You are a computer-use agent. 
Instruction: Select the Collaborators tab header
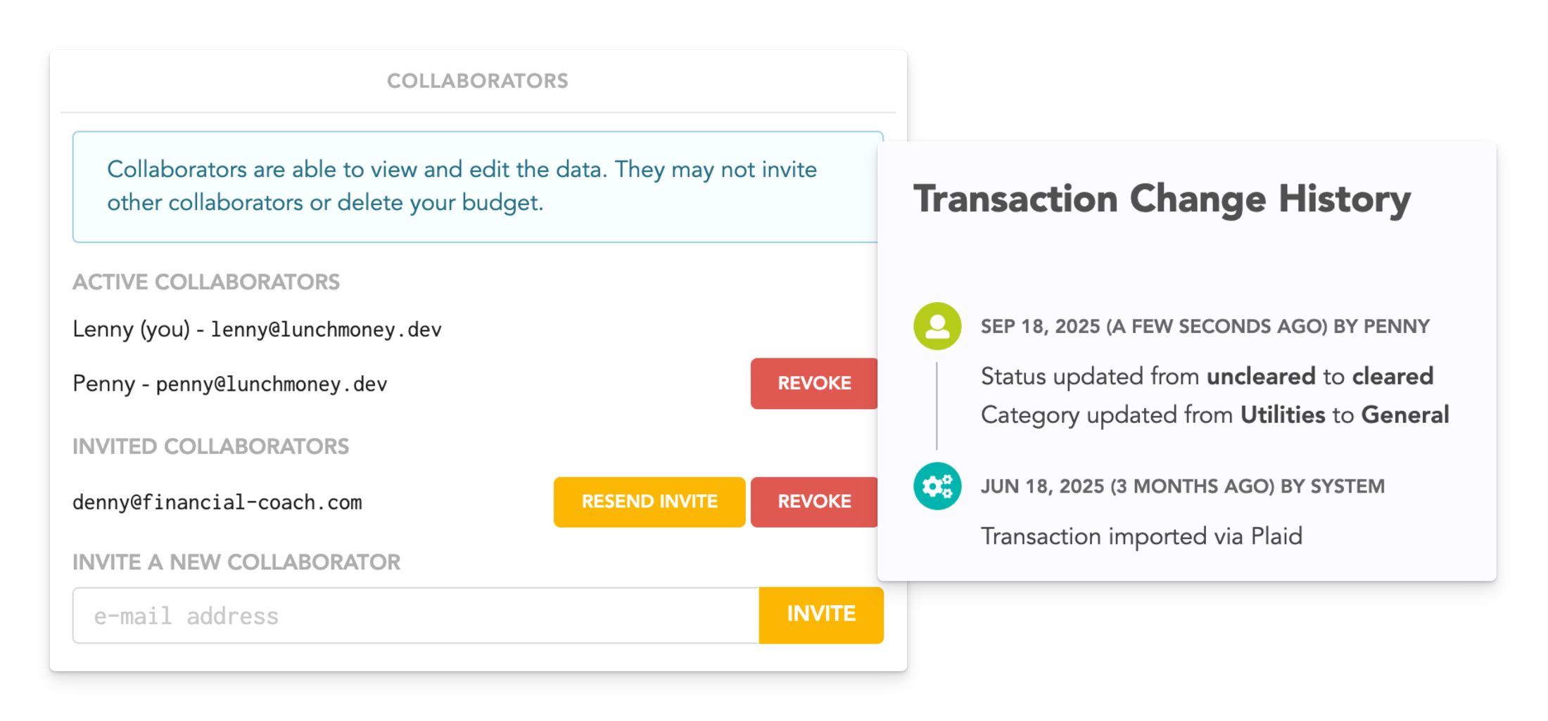pyautogui.click(x=477, y=81)
